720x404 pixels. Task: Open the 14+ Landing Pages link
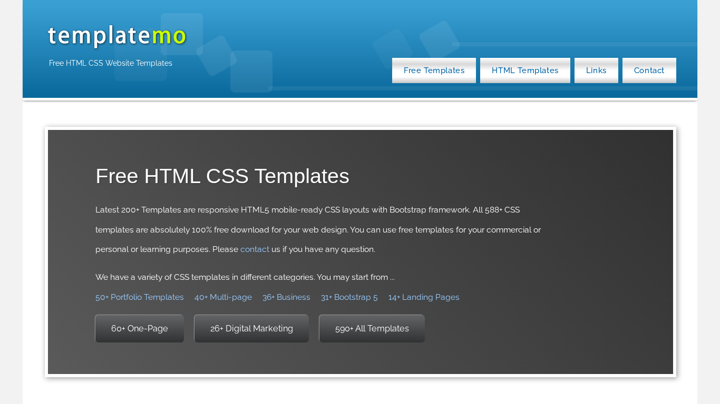424,297
